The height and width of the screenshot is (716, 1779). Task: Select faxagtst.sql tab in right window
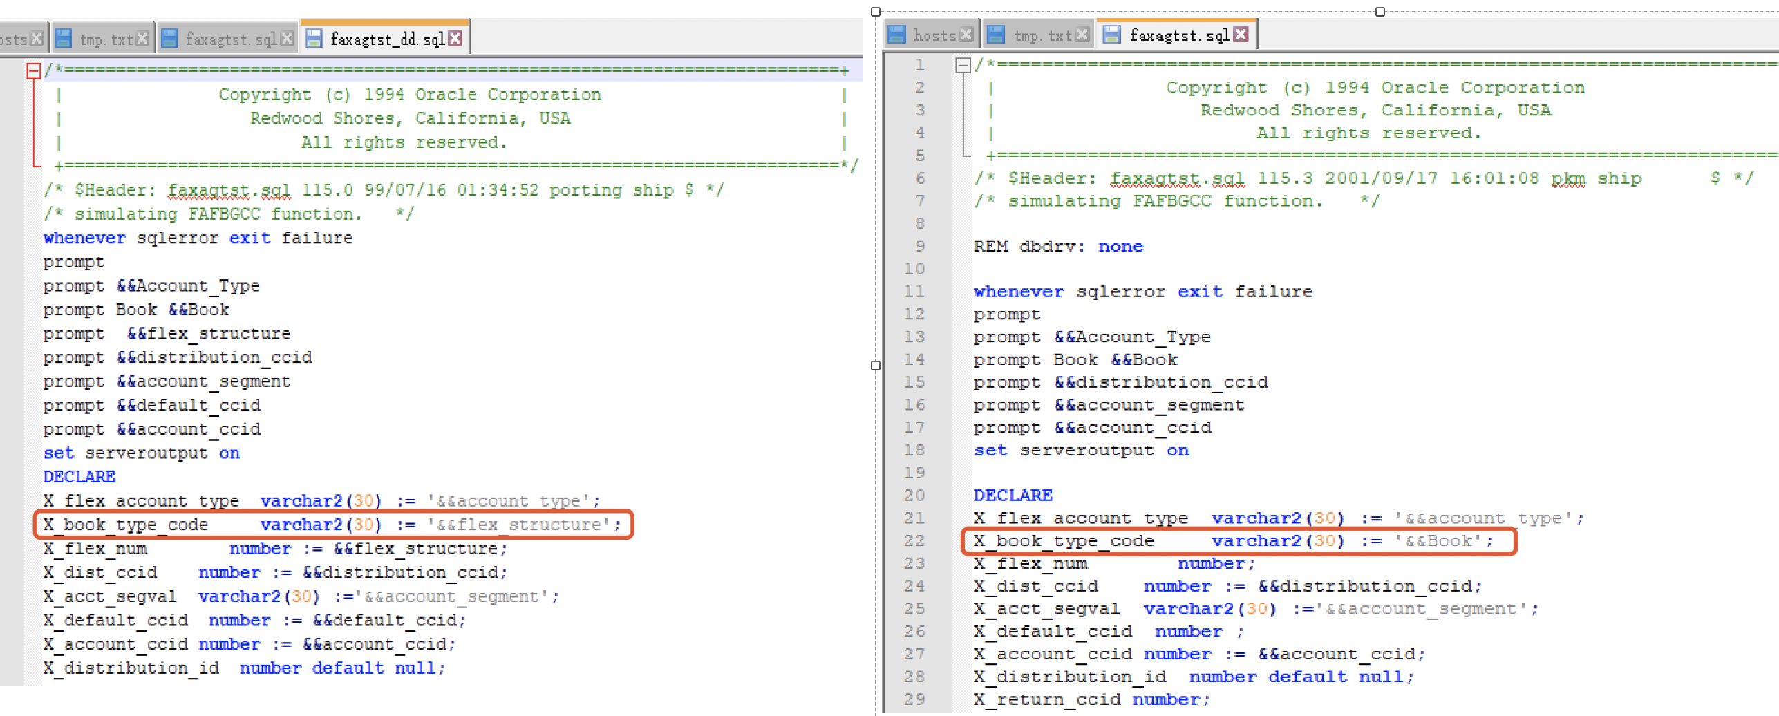pos(1176,35)
